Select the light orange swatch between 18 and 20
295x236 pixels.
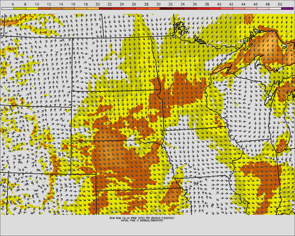pyautogui.click(x=93, y=8)
